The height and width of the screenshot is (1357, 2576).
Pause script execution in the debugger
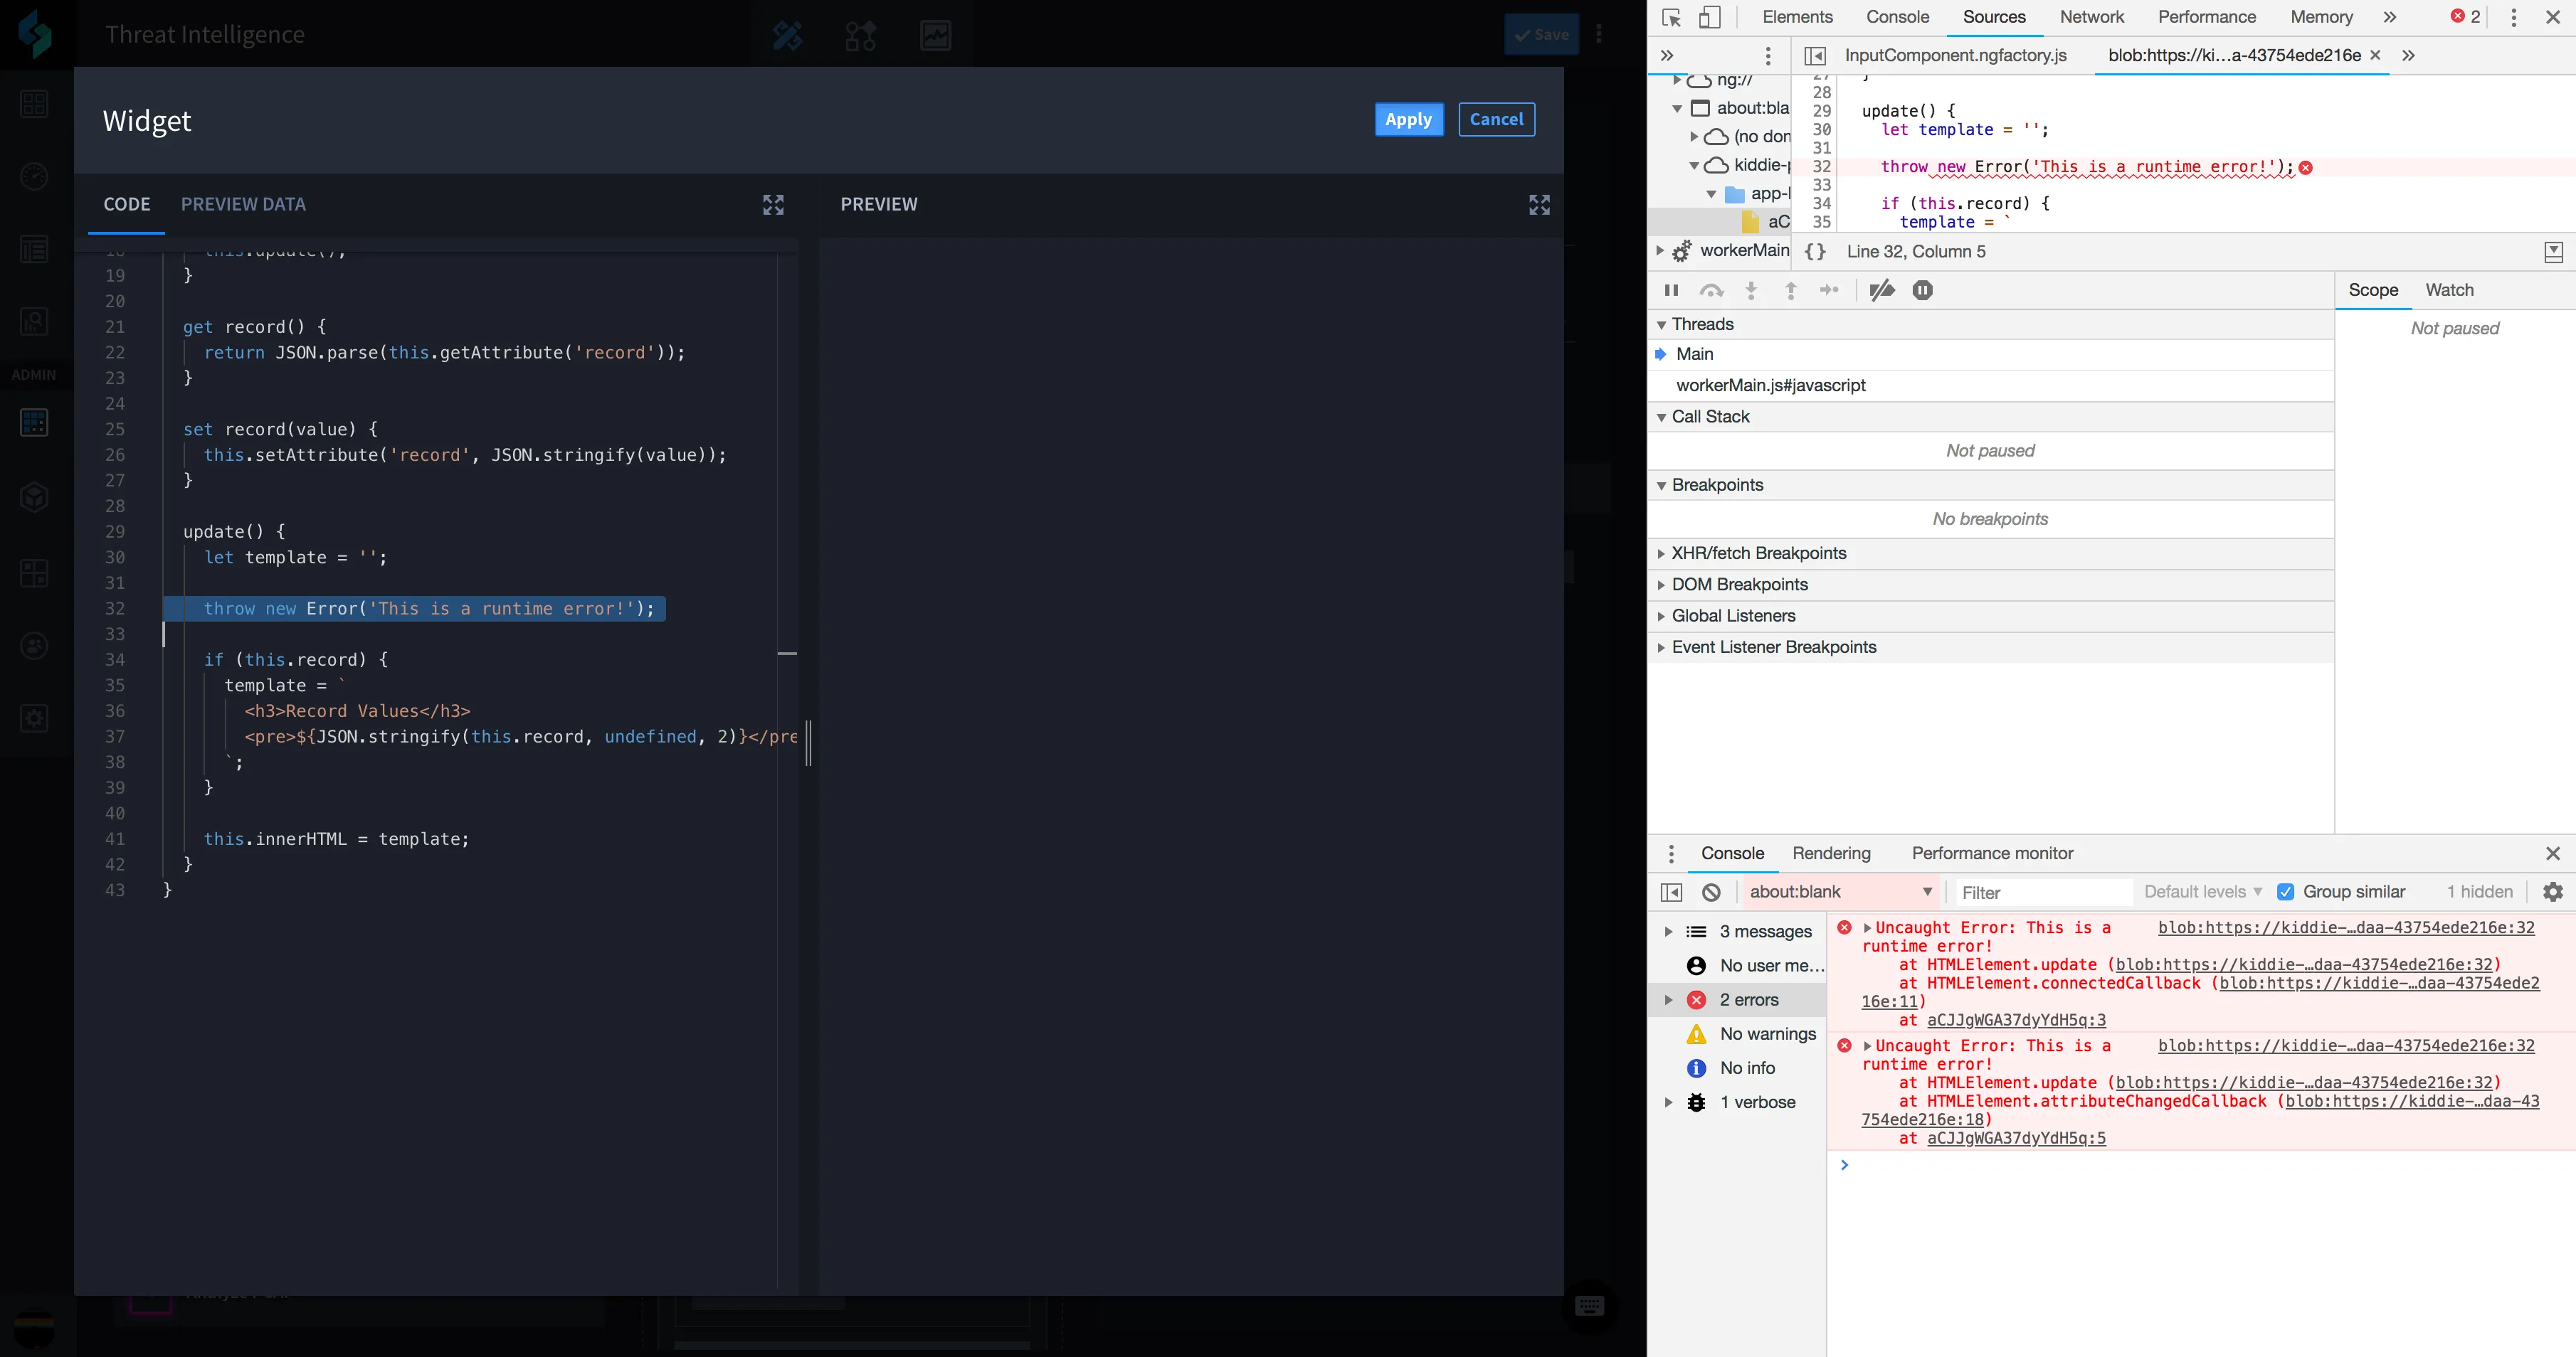pos(1671,289)
